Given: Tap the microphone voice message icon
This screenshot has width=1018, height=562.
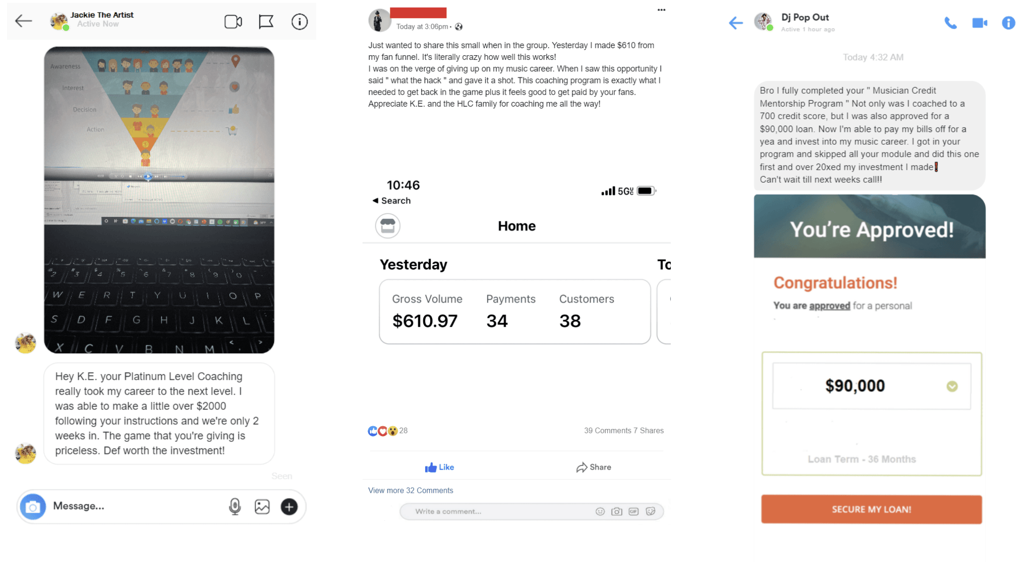Looking at the screenshot, I should click(x=235, y=506).
